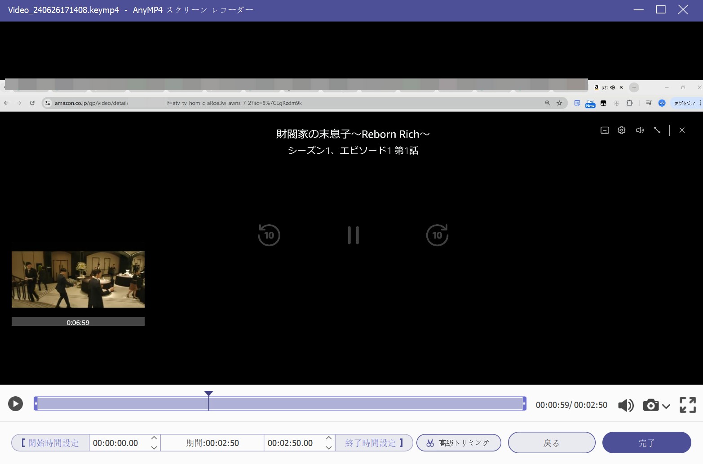Increase the end time with up arrow
Viewport: 703px width, 464px height.
coord(329,438)
